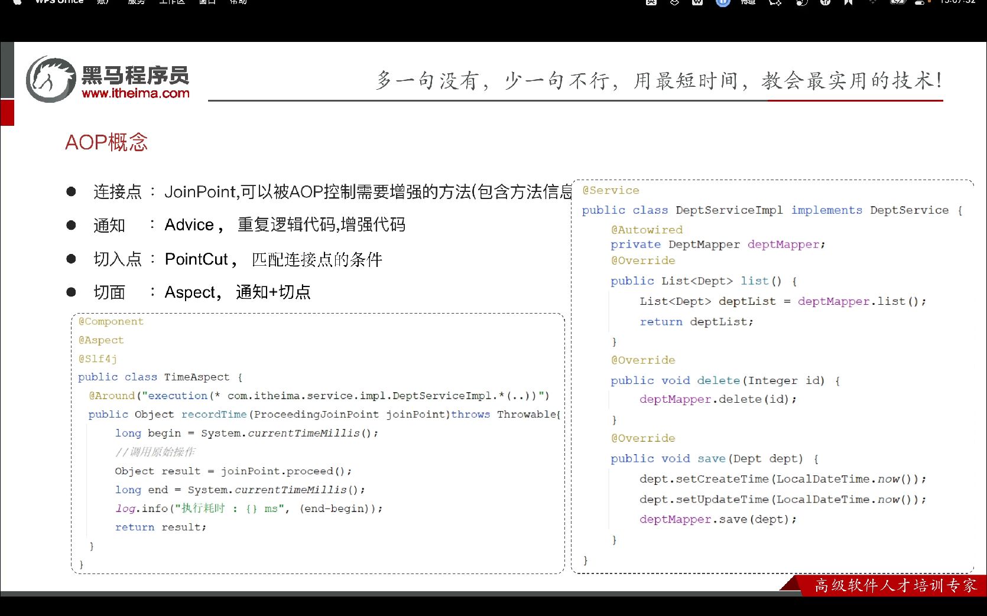Click the 'return result;' line
This screenshot has width=987, height=616.
tap(161, 527)
